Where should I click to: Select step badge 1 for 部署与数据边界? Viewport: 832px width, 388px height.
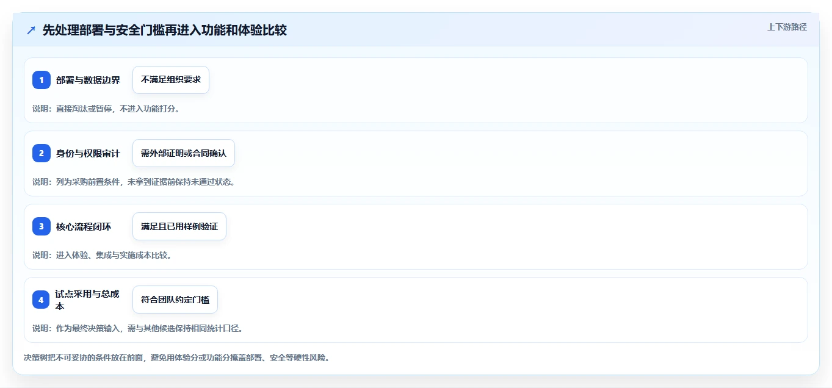(42, 80)
